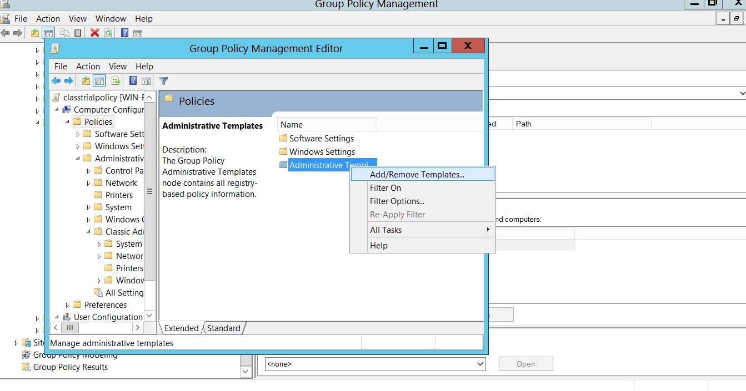The width and height of the screenshot is (746, 391).
Task: Choose Add/Remove Templates from context menu
Action: (x=417, y=175)
